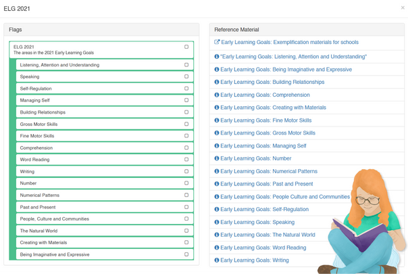
Task: Select the Numerical Patterns flag row
Action: (x=101, y=196)
